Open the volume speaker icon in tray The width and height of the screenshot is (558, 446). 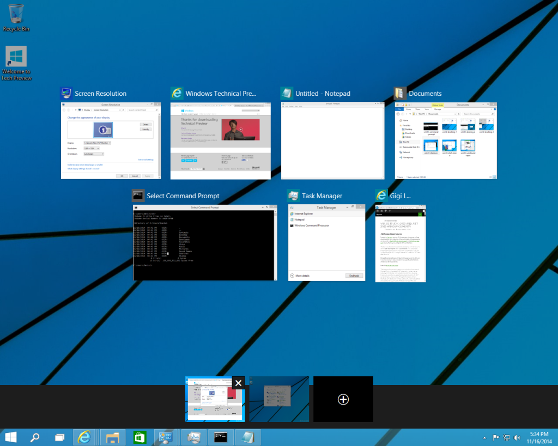coord(517,437)
